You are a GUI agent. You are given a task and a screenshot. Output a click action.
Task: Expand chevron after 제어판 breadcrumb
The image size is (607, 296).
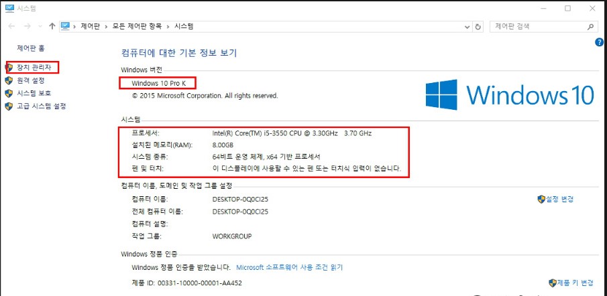pos(106,27)
